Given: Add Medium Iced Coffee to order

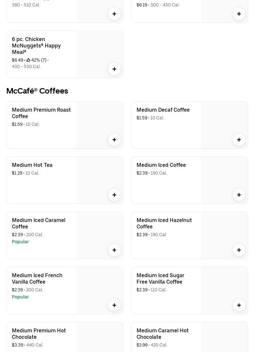Looking at the screenshot, I should (x=239, y=195).
